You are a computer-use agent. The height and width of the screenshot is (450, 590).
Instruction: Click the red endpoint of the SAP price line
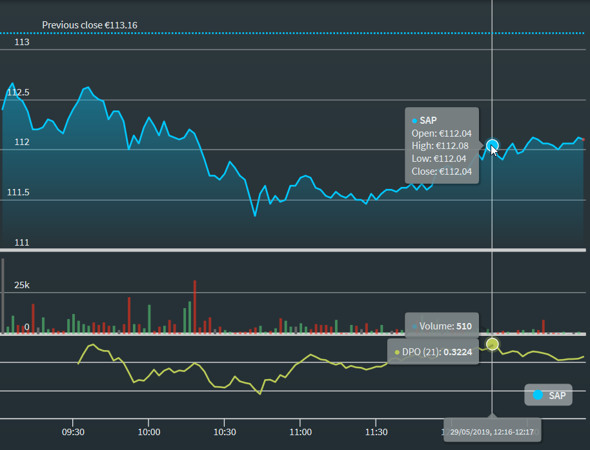click(583, 139)
